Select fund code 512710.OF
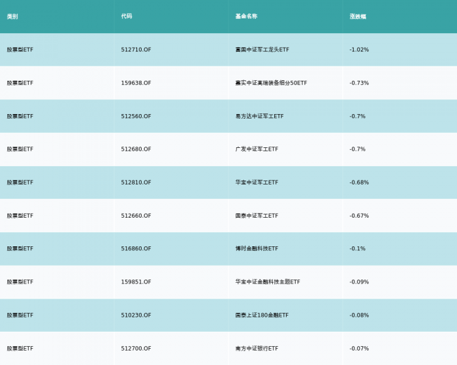Image resolution: width=457 pixels, height=365 pixels. click(136, 50)
